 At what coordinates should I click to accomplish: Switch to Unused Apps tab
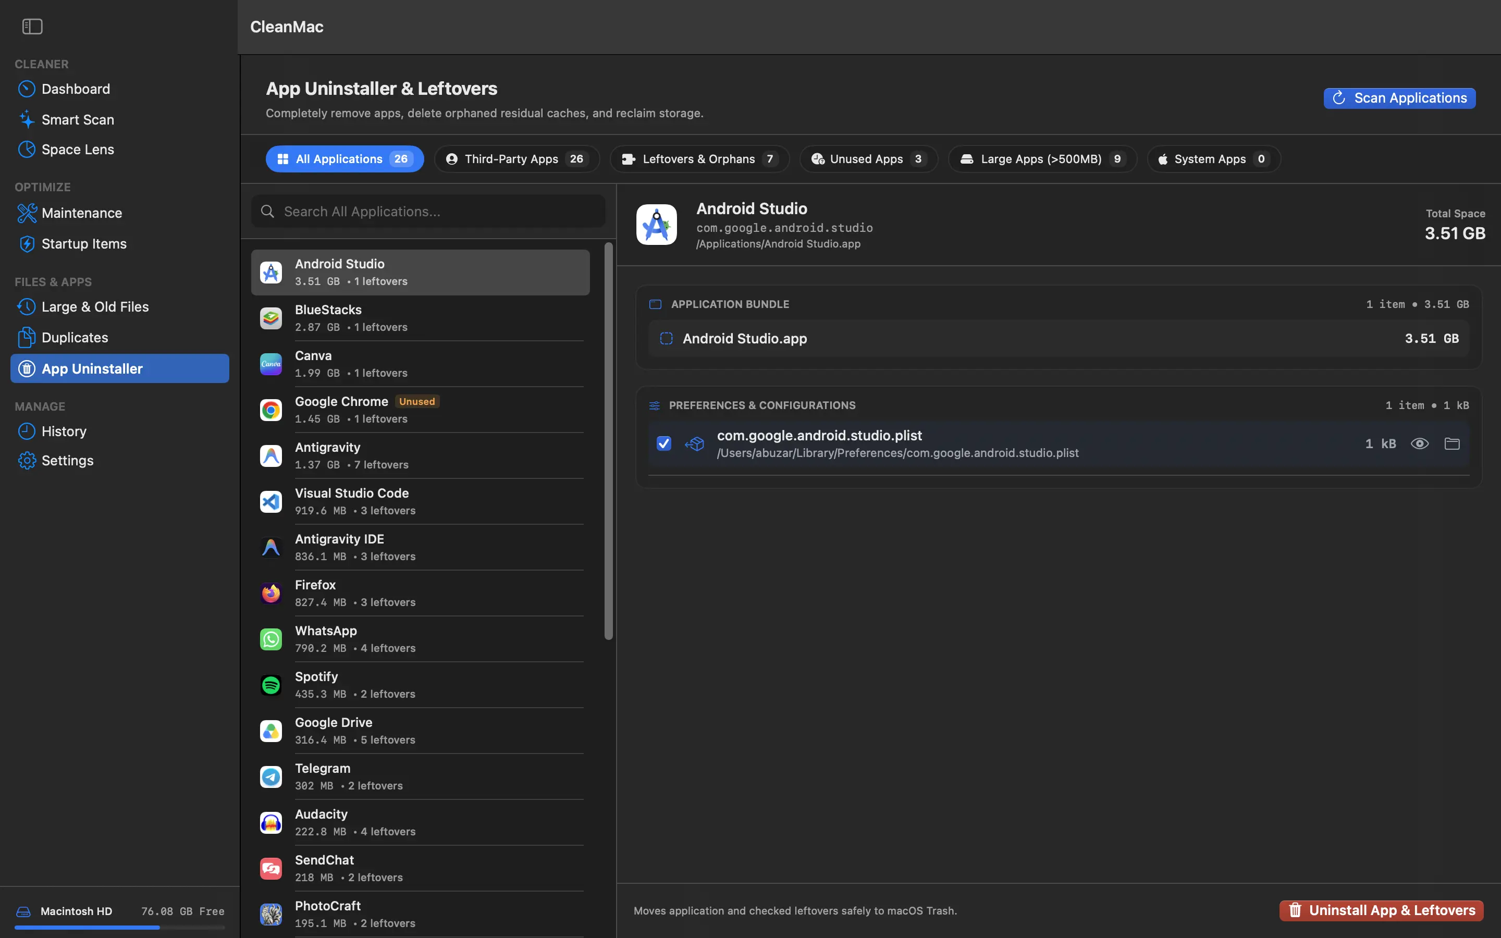click(868, 159)
